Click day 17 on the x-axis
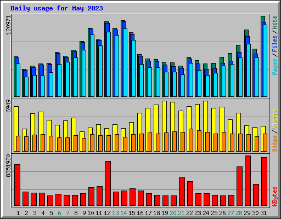281x219 pixels. point(148,213)
